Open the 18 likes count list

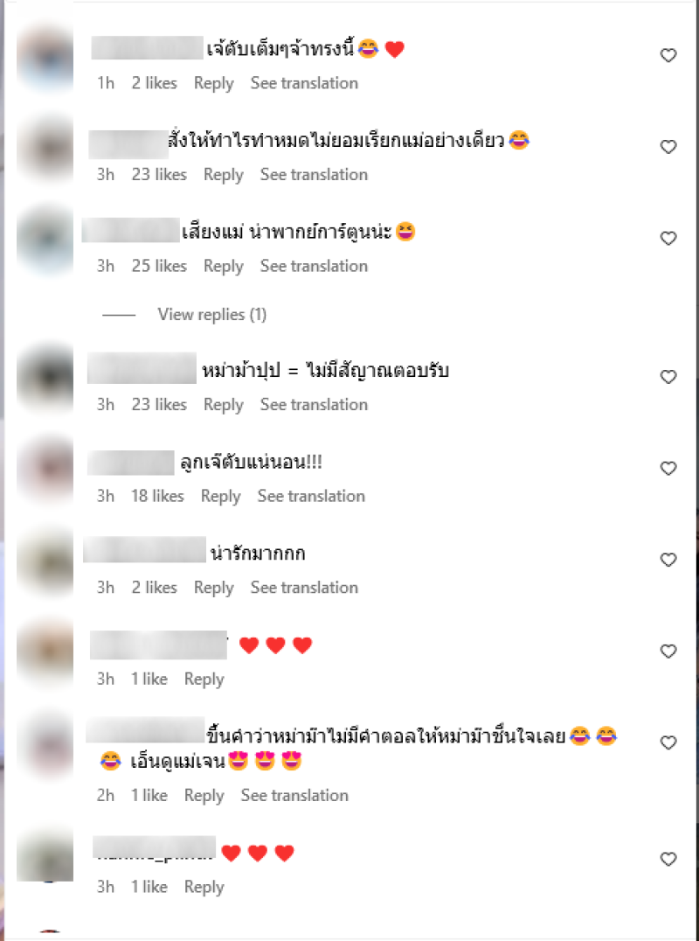coord(157,496)
